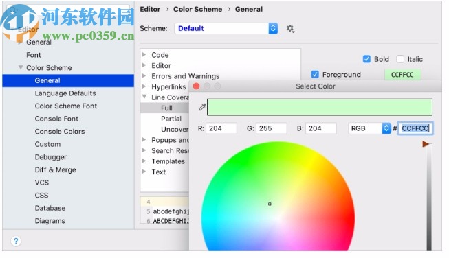Expand the Editor node in color list
Viewport: 449px width, 258px height.
(144, 65)
